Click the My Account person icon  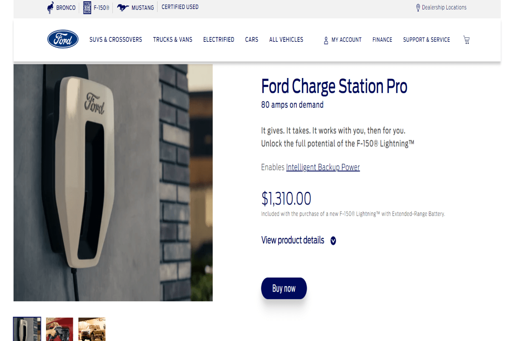click(x=326, y=40)
